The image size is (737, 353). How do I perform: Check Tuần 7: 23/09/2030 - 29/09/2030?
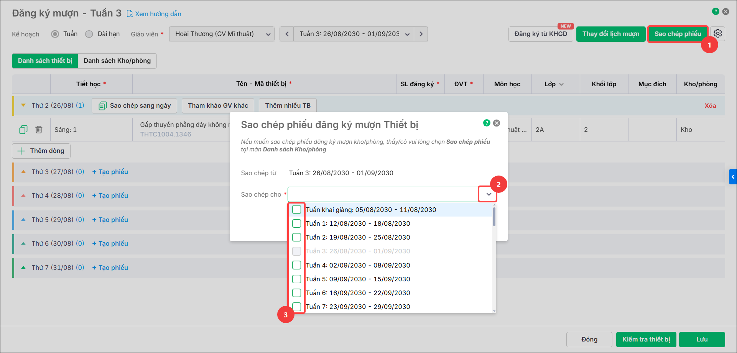[296, 307]
